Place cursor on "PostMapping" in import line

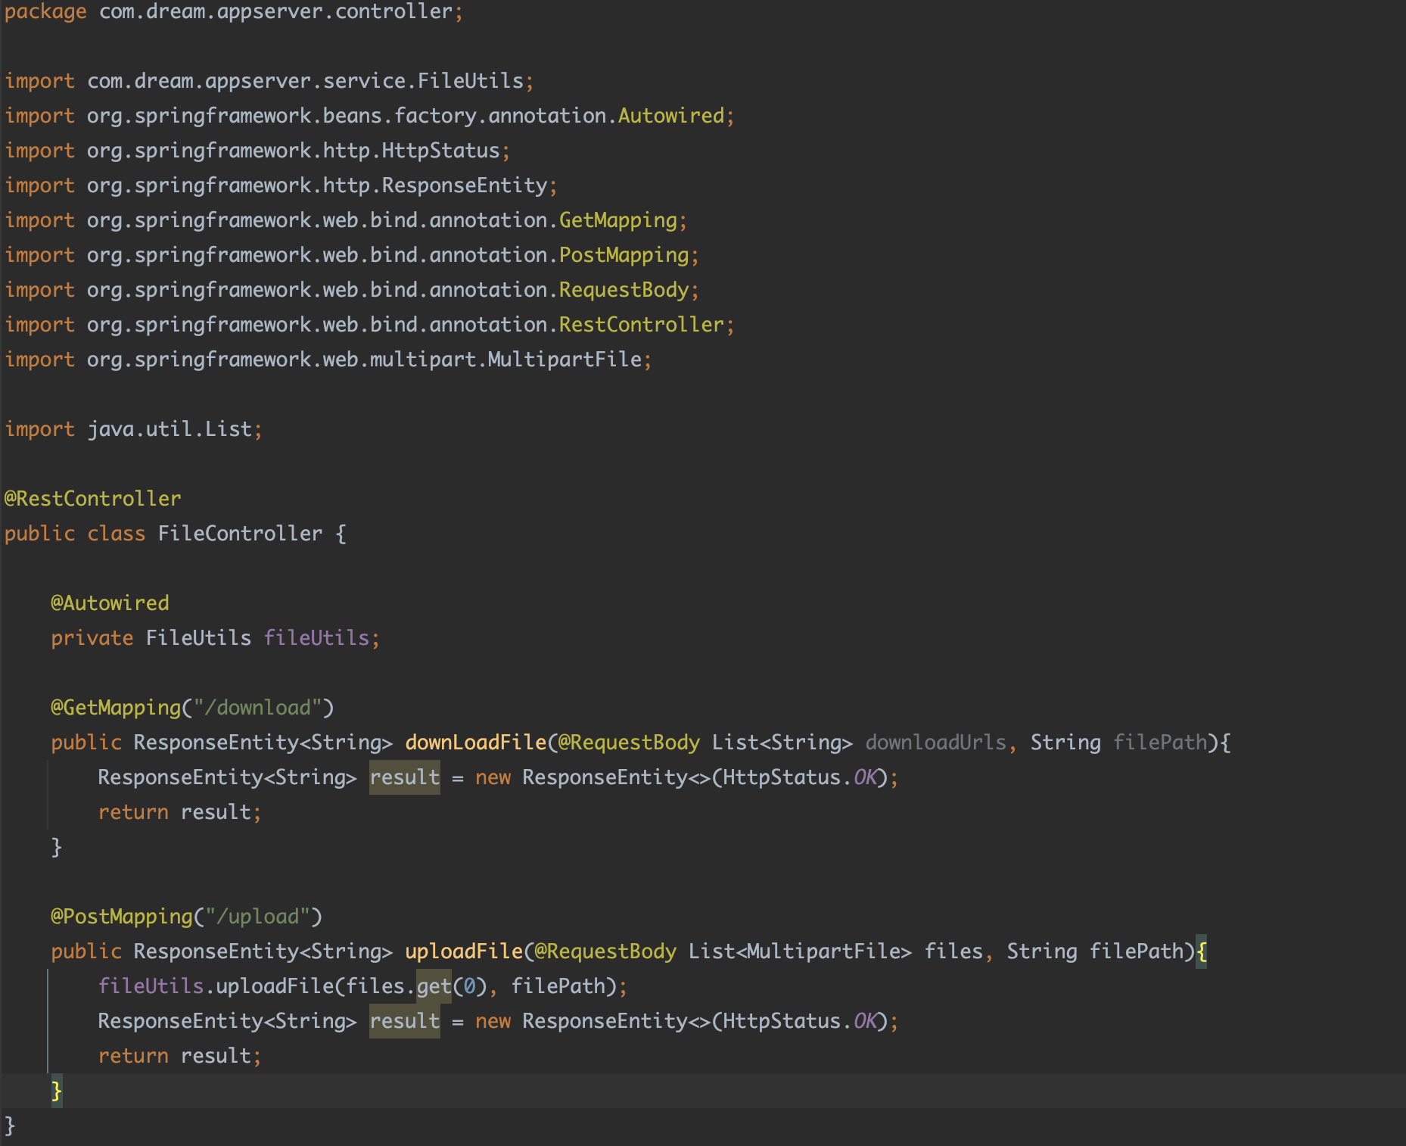pyautogui.click(x=624, y=255)
